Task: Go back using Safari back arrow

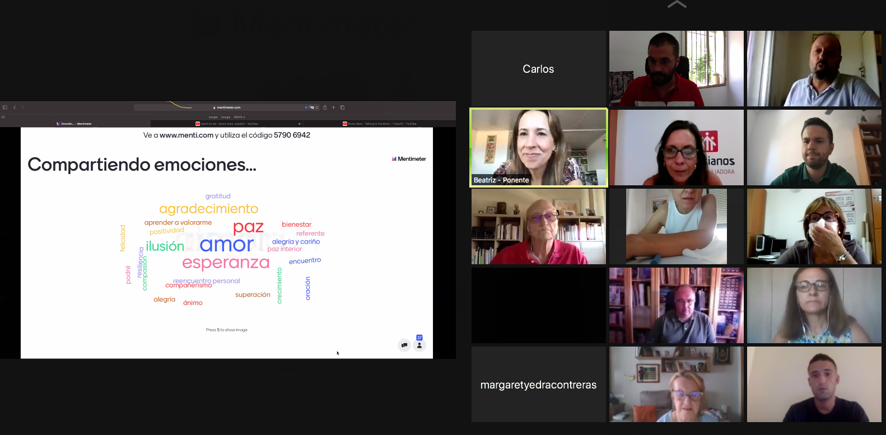Action: 15,107
